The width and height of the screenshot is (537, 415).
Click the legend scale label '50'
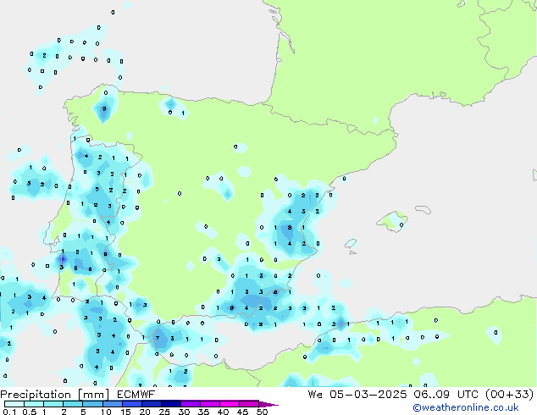[x=262, y=412]
